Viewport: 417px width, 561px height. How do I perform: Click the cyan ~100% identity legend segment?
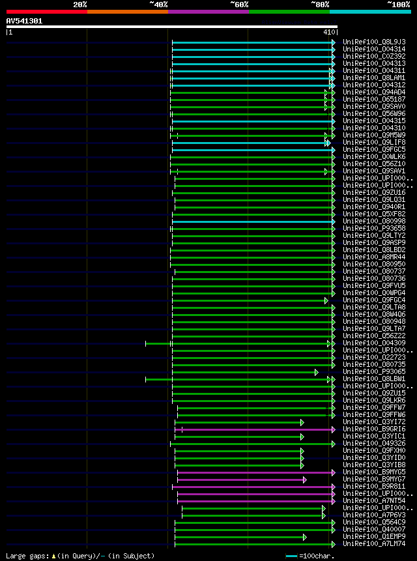pyautogui.click(x=370, y=12)
